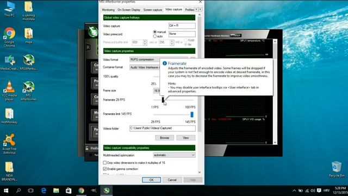Switch to the Profiles tab
Screen dimensions: 348x196
pos(189,10)
